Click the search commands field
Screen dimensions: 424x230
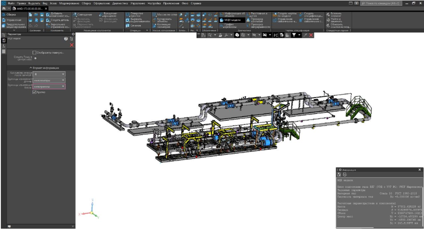(x=381, y=3)
